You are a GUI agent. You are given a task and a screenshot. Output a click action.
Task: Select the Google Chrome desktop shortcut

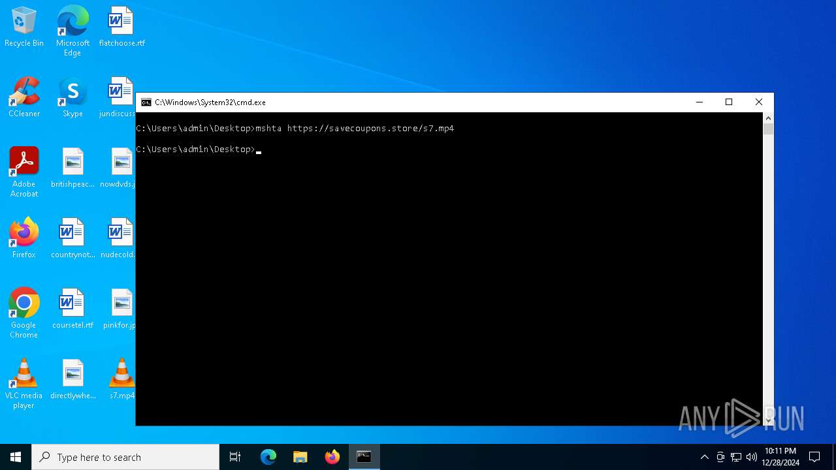coord(24,313)
